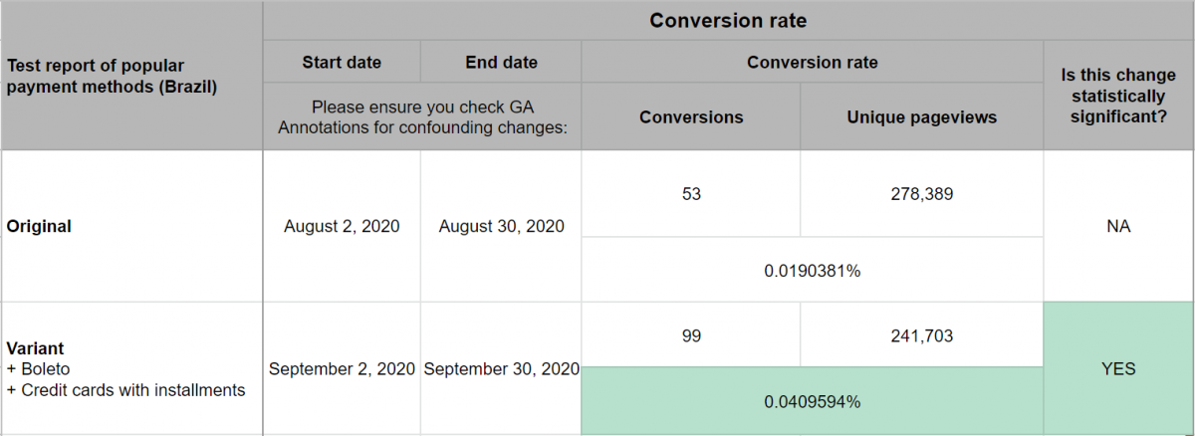1195x436 pixels.
Task: Select the September 30, 2020 end date
Action: coord(501,368)
